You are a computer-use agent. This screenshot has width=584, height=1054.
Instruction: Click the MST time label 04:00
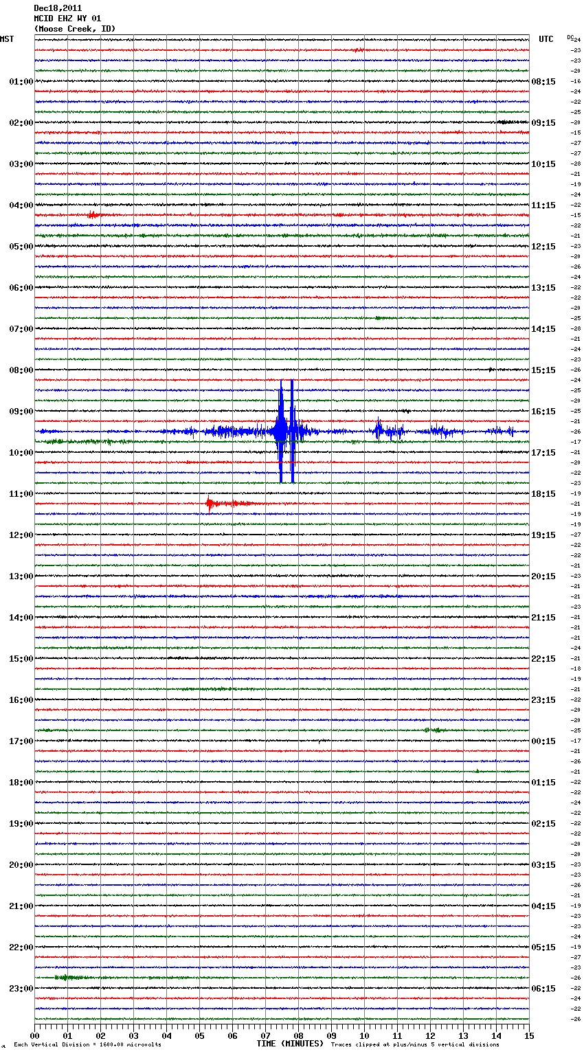[21, 205]
